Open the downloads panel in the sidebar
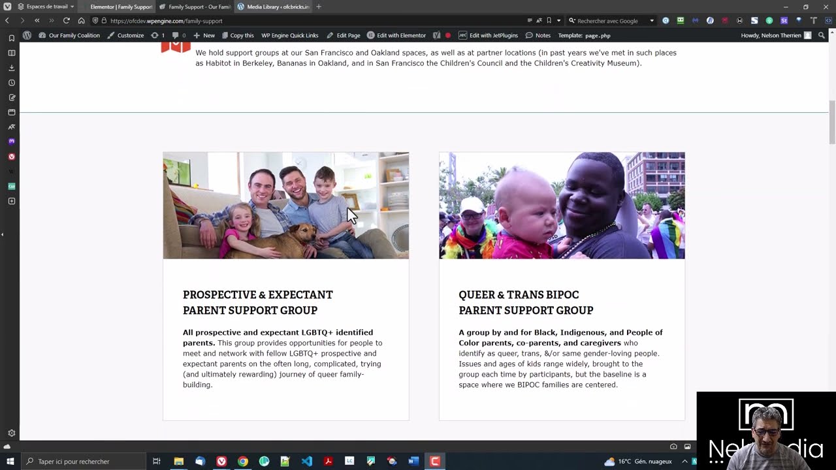Image resolution: width=836 pixels, height=470 pixels. (x=11, y=68)
